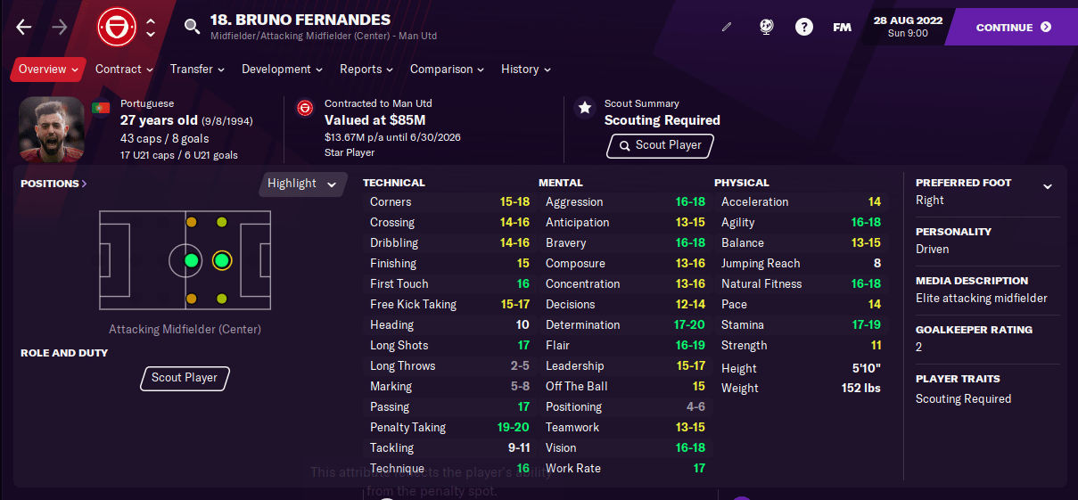Click Bruno Fernandes player portrait
This screenshot has height=500, width=1078.
(52, 128)
